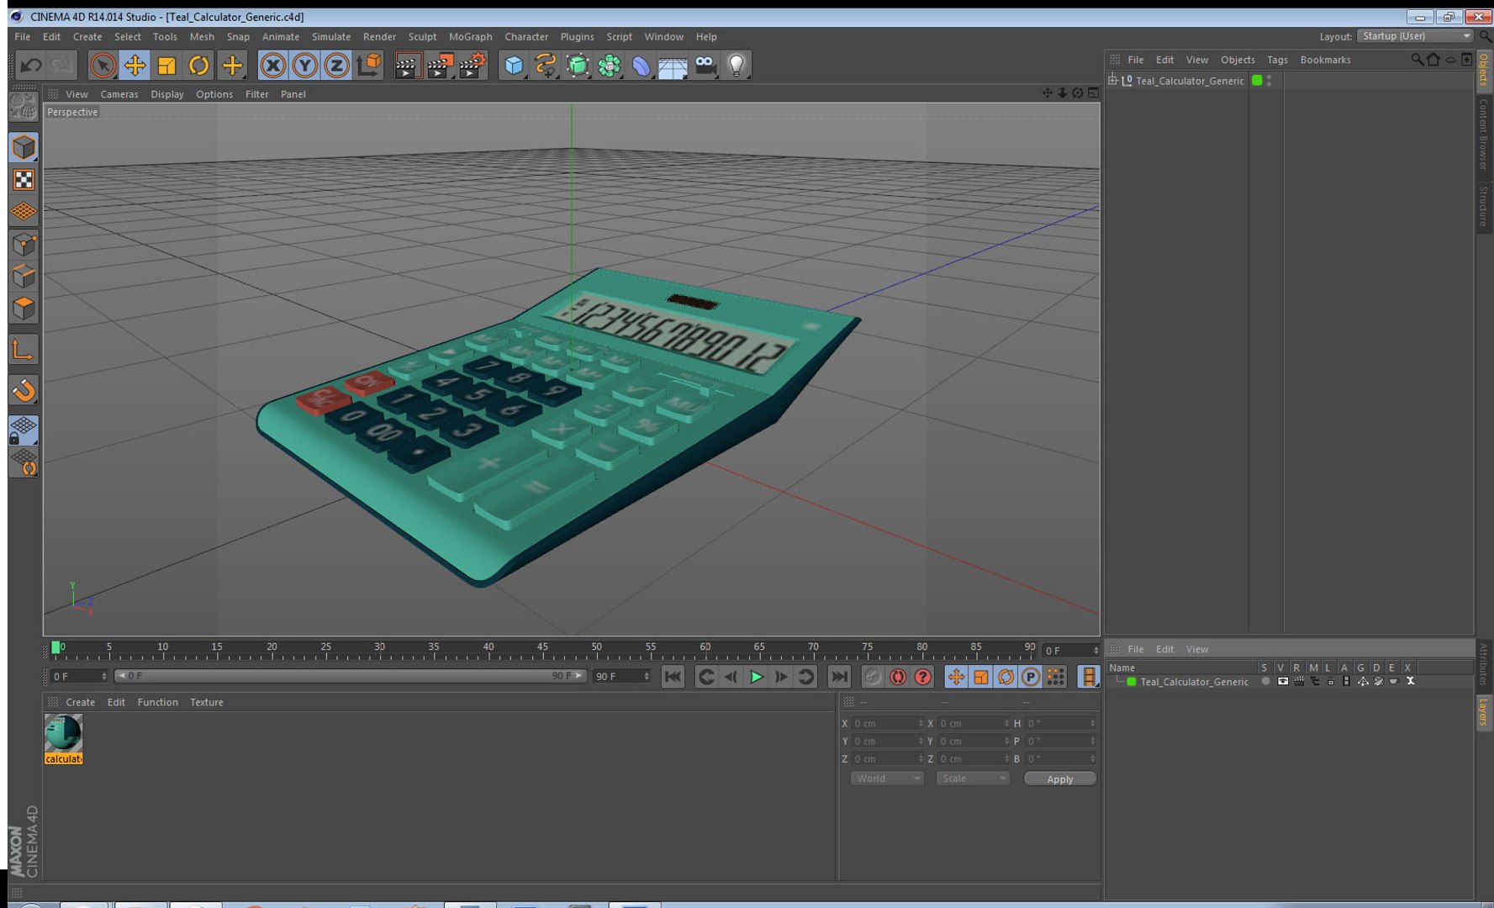Click the Apply button
This screenshot has height=908, width=1494.
[1060, 779]
